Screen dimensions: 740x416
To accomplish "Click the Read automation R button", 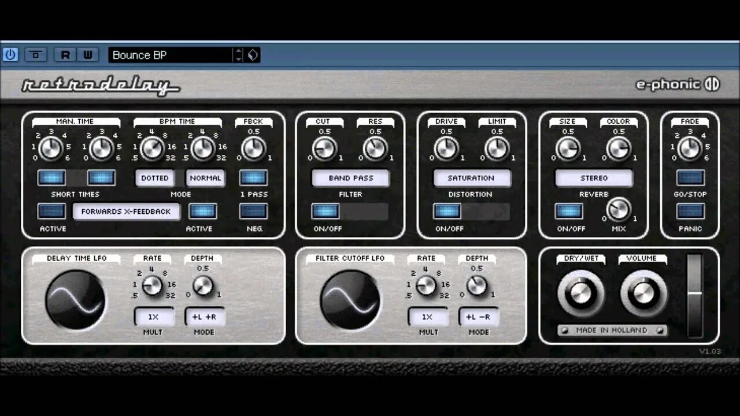I will [x=65, y=55].
